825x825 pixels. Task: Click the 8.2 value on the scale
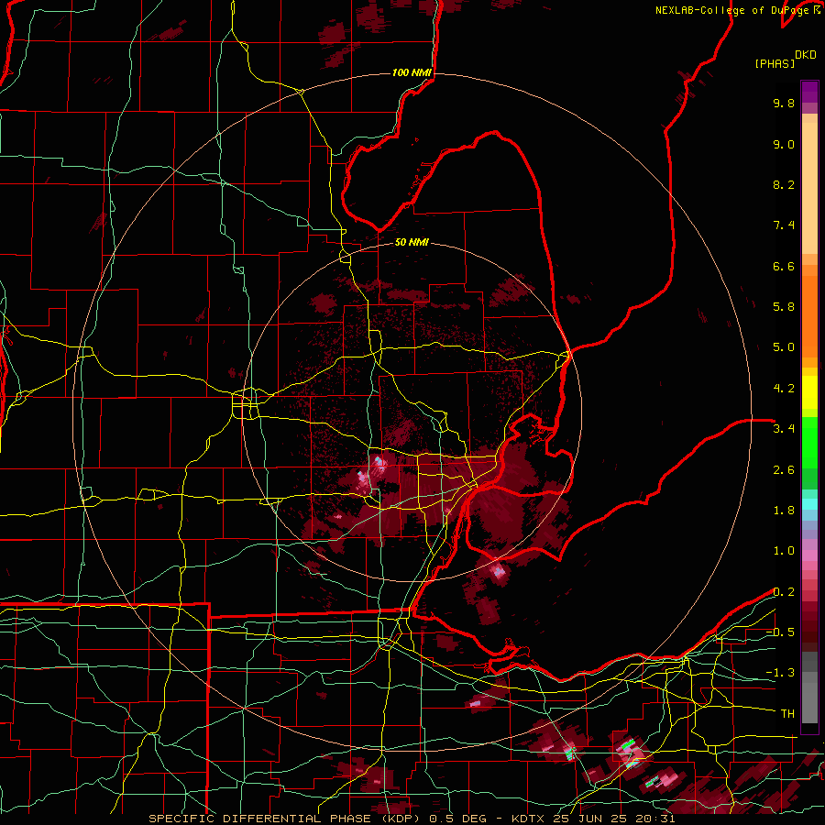[x=784, y=184]
